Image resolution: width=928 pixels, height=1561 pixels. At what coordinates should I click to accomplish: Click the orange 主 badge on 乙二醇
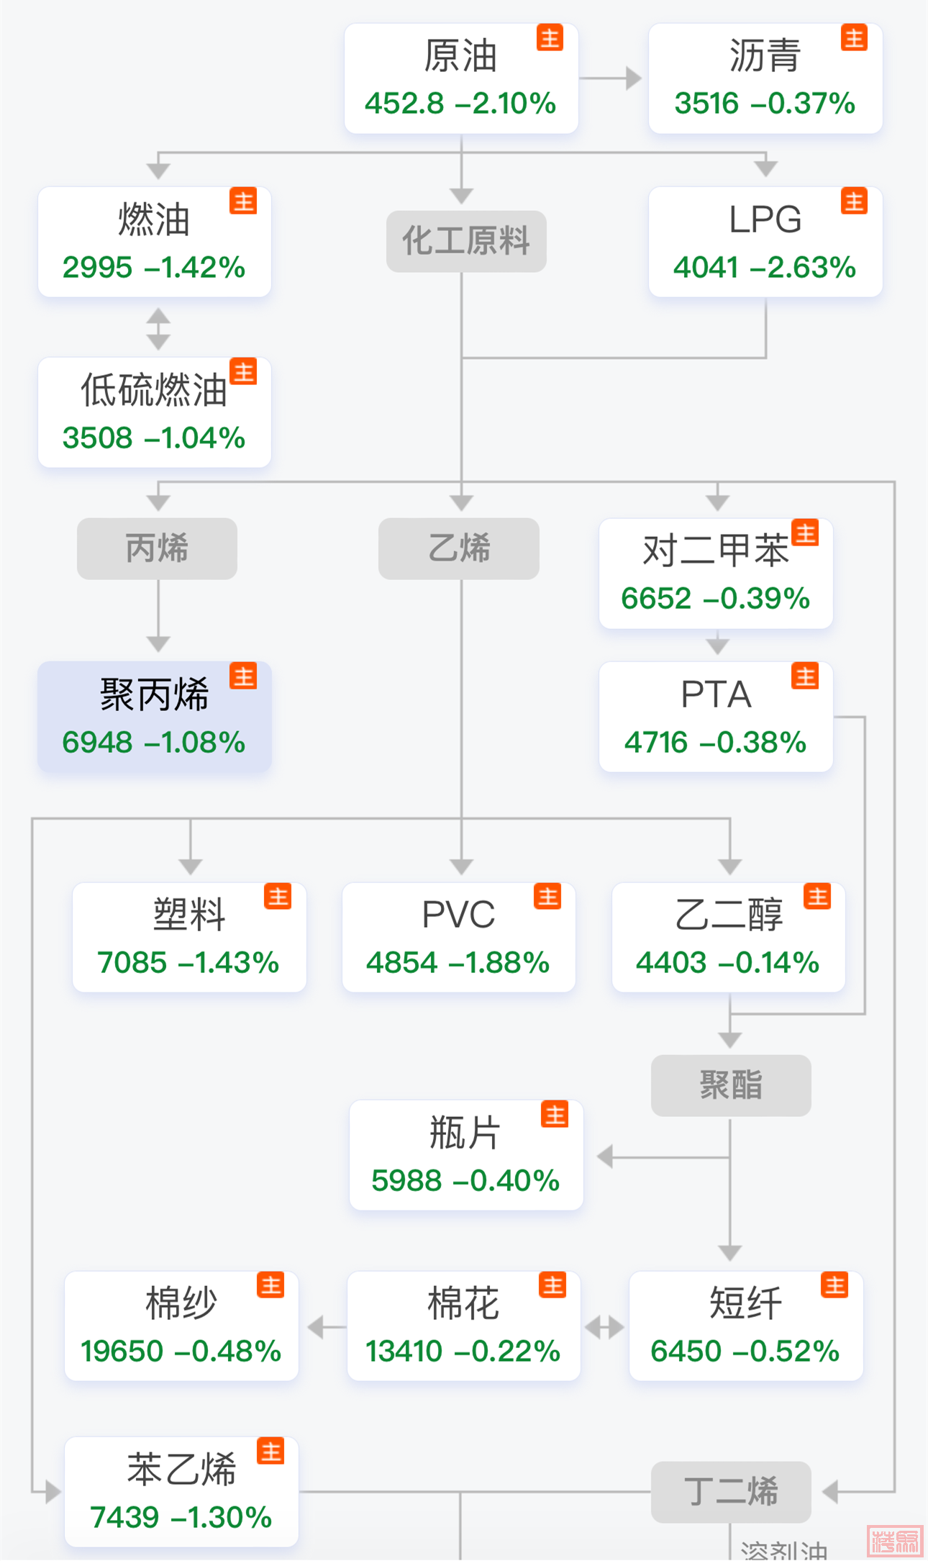pos(817,896)
